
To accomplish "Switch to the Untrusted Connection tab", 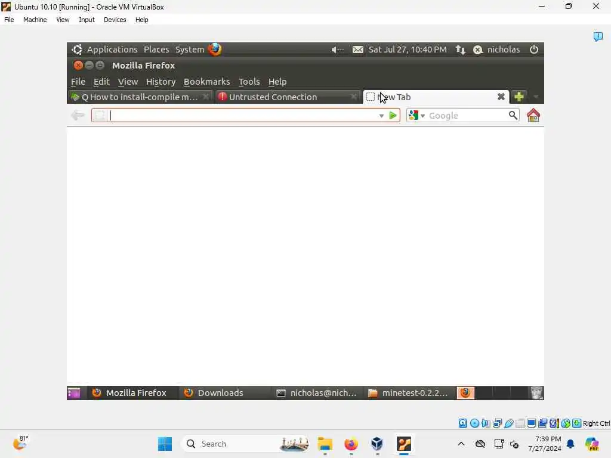I will pyautogui.click(x=288, y=97).
